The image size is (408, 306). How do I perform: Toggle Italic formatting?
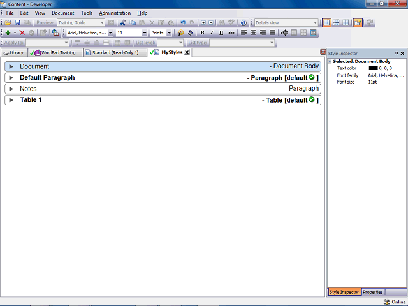(212, 33)
